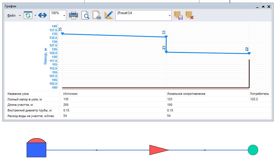Collapse the График panel with the up arrow
This screenshot has width=276, height=166.
tap(263, 6)
